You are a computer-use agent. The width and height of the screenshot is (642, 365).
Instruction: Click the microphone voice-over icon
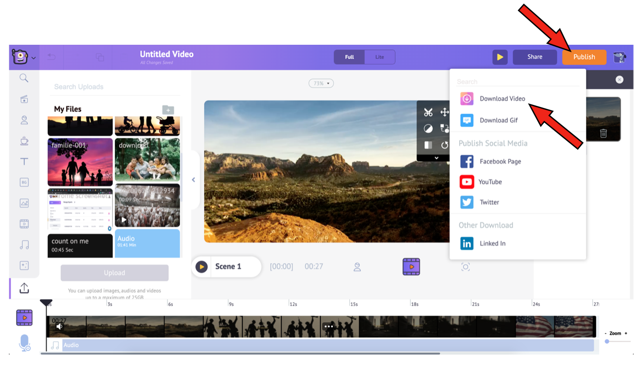pyautogui.click(x=24, y=343)
